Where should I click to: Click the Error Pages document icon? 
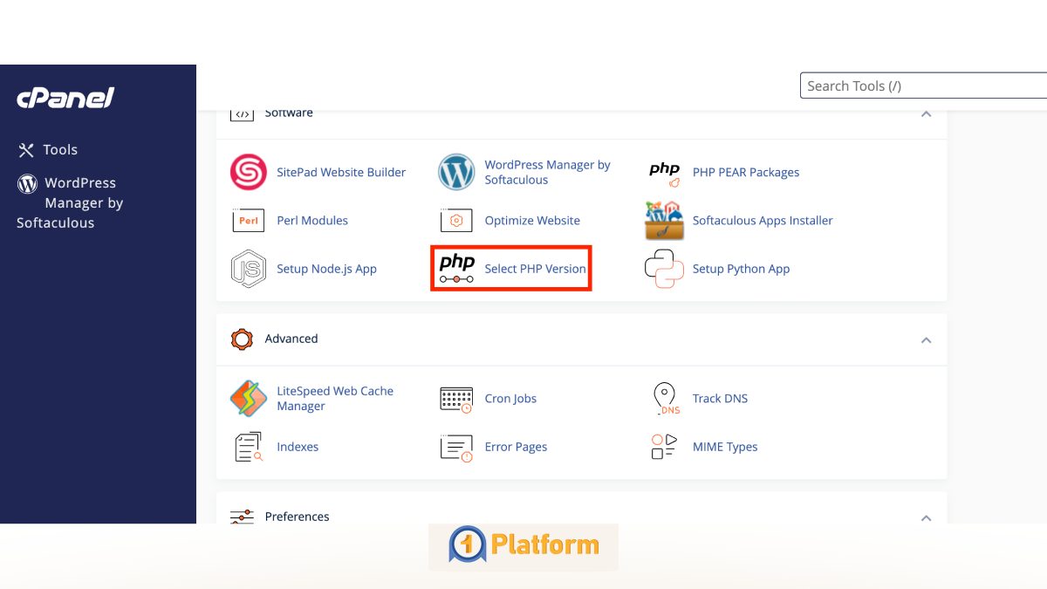tap(456, 446)
